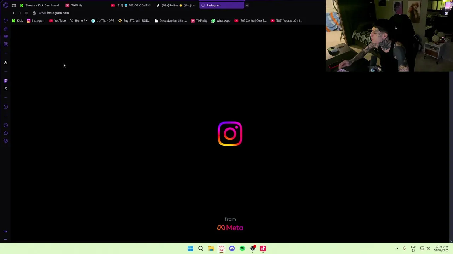453x254 pixels.
Task: Open the clock showing 10:31 p. m.
Action: click(441, 248)
